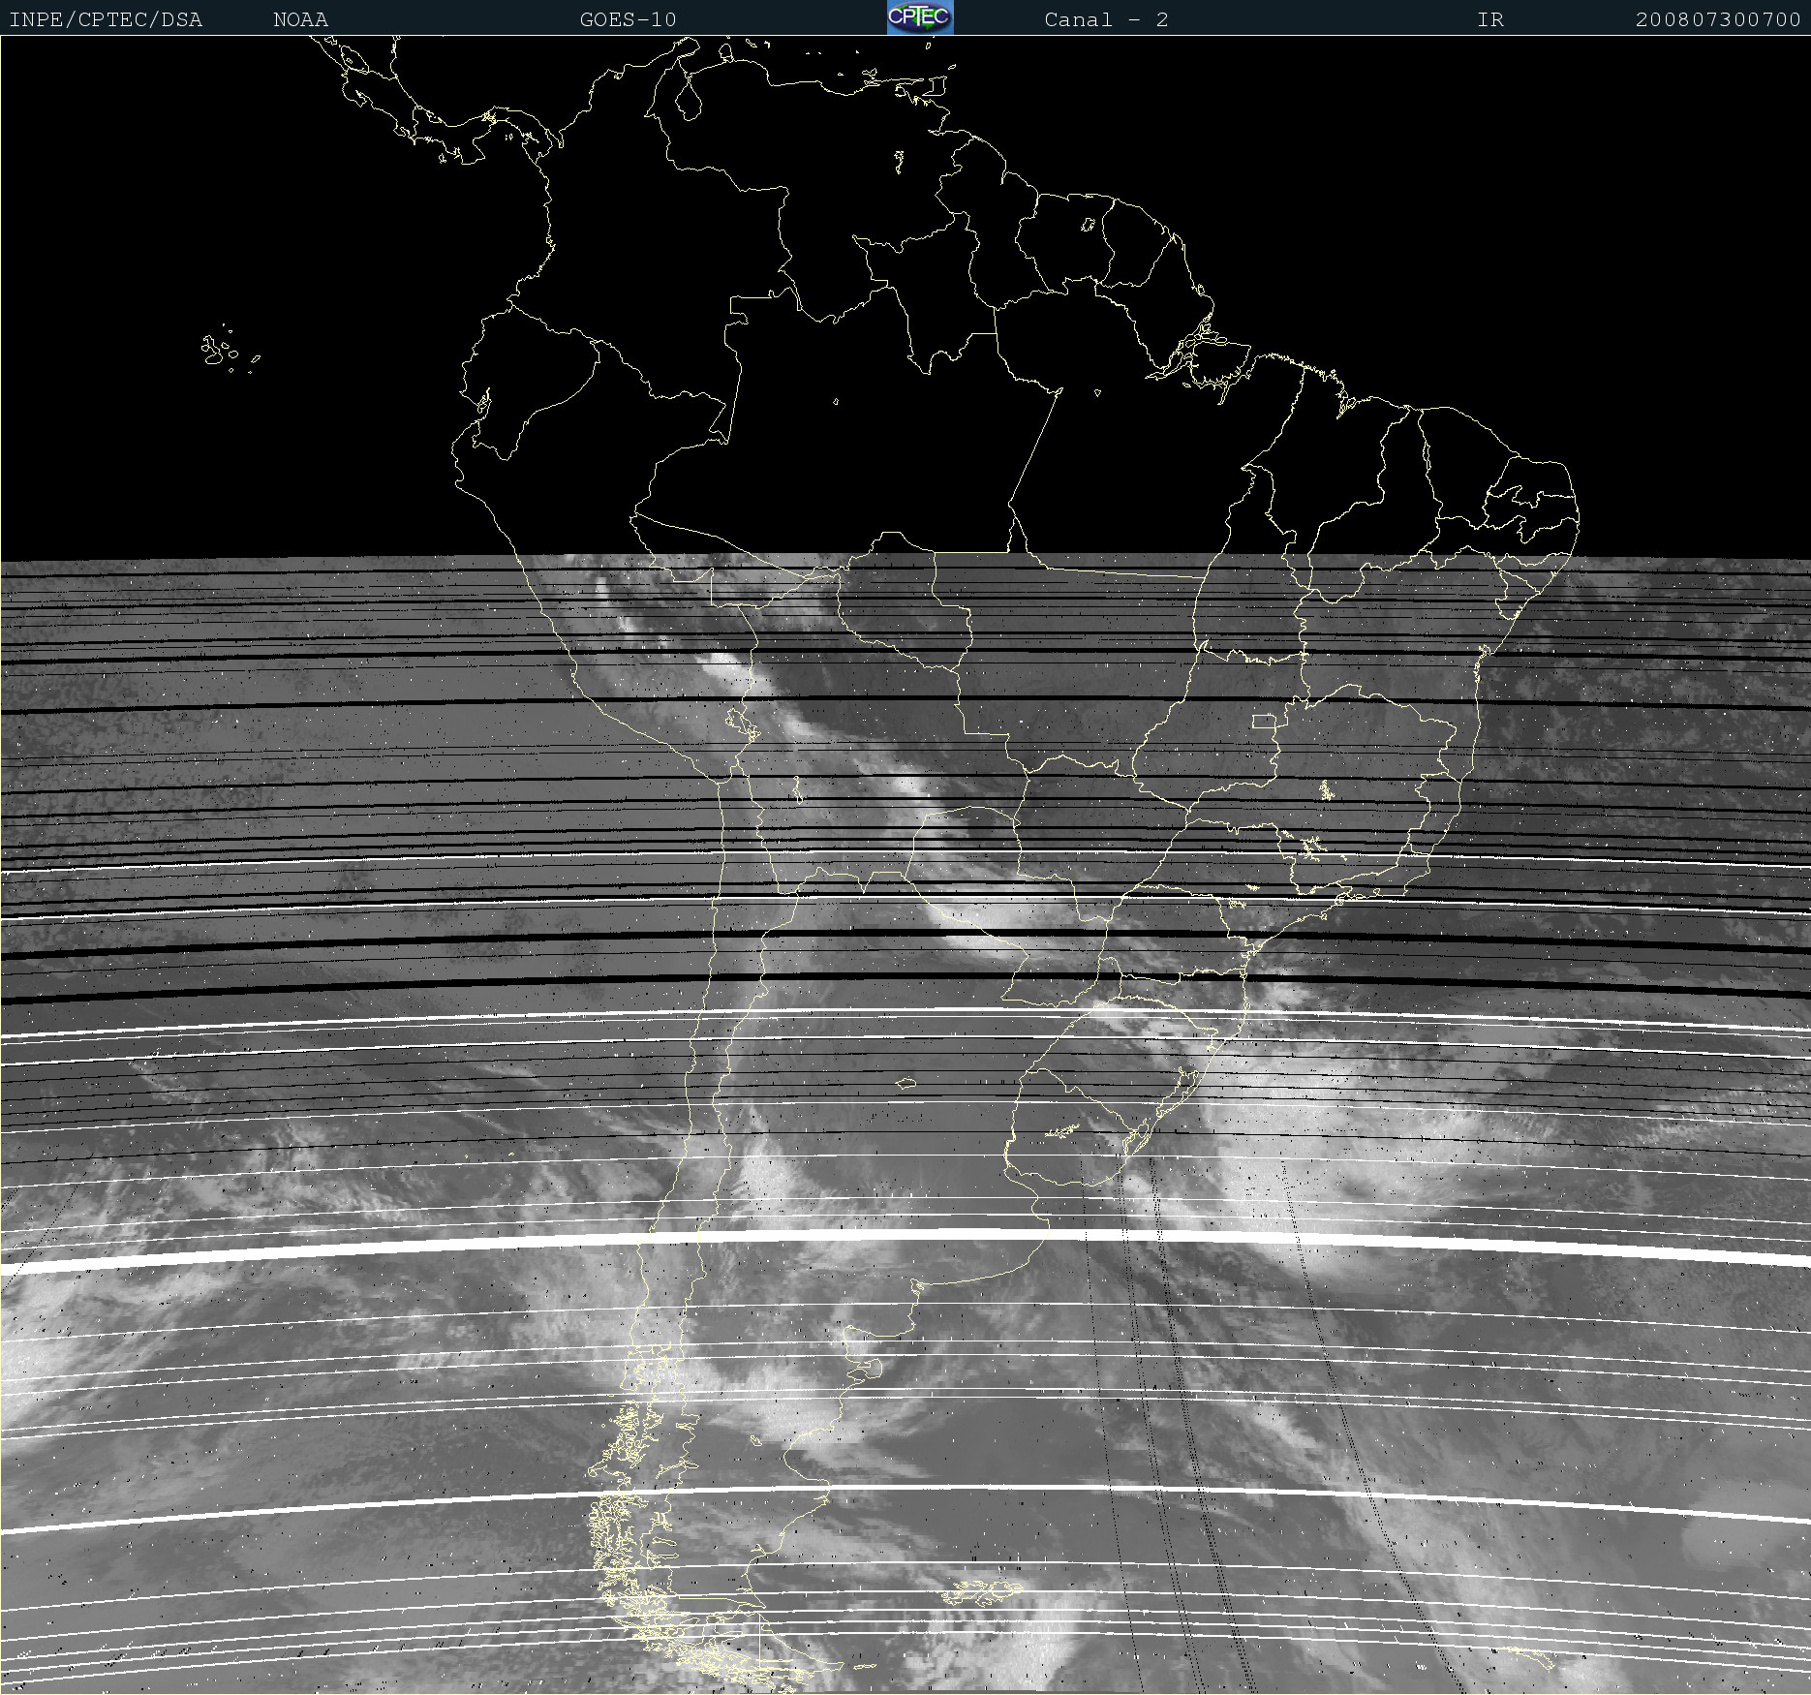Click the INPE/CPTEC/DSA header label
This screenshot has height=1695, width=1811.
click(x=106, y=19)
